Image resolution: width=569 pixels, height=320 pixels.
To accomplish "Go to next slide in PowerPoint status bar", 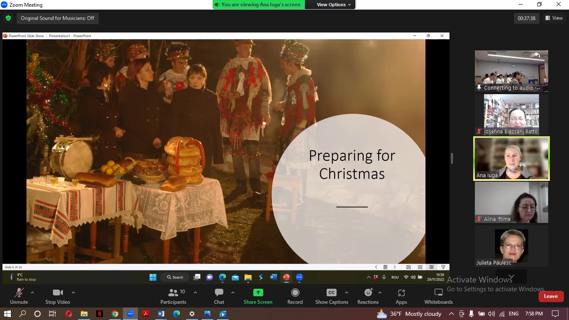I will (394, 267).
